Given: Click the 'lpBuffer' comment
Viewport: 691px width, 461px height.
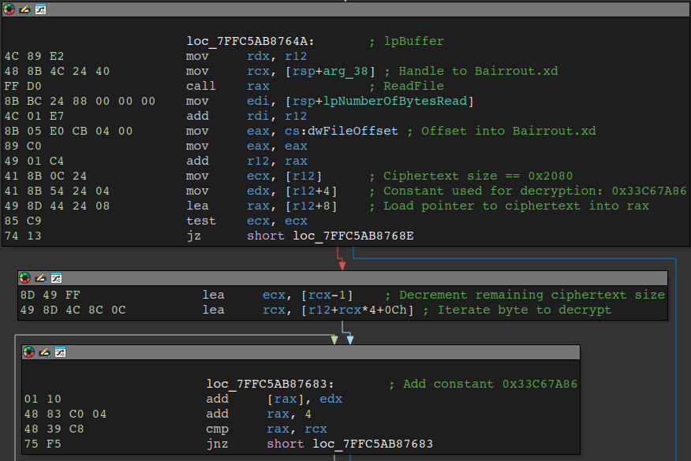Looking at the screenshot, I should tap(406, 42).
